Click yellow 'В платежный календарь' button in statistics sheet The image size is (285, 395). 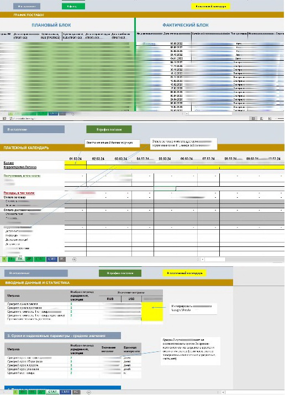184,273
